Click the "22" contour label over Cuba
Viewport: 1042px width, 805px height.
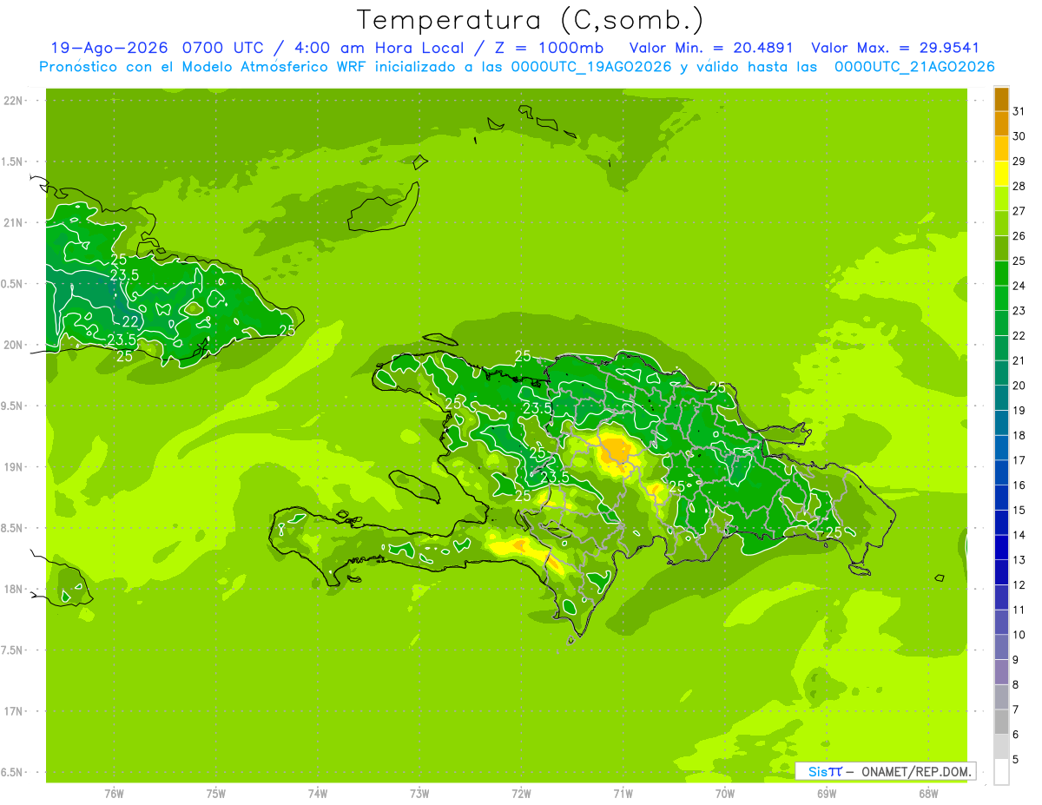pos(130,322)
